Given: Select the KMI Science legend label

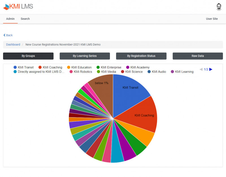Looking at the screenshot, I should tap(134, 72).
